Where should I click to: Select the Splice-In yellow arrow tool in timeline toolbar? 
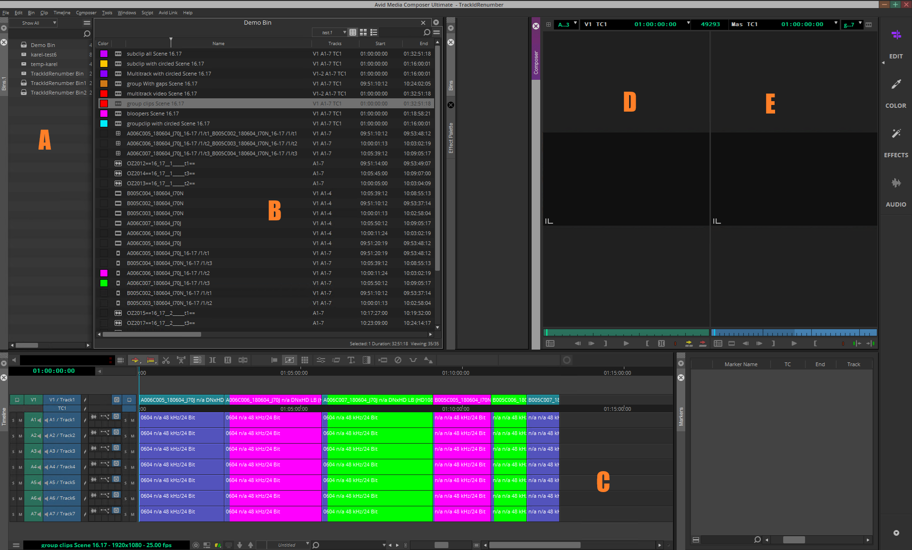coord(136,360)
